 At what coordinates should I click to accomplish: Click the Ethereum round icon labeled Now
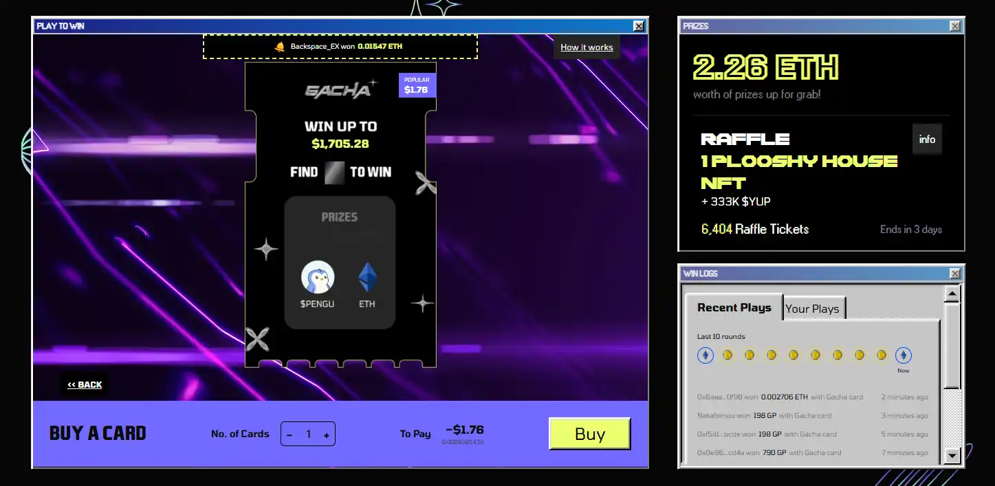[x=903, y=355]
